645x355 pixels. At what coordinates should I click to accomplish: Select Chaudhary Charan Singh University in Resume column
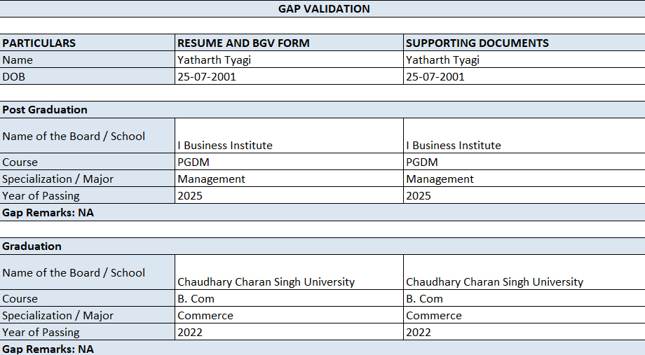[x=266, y=281]
